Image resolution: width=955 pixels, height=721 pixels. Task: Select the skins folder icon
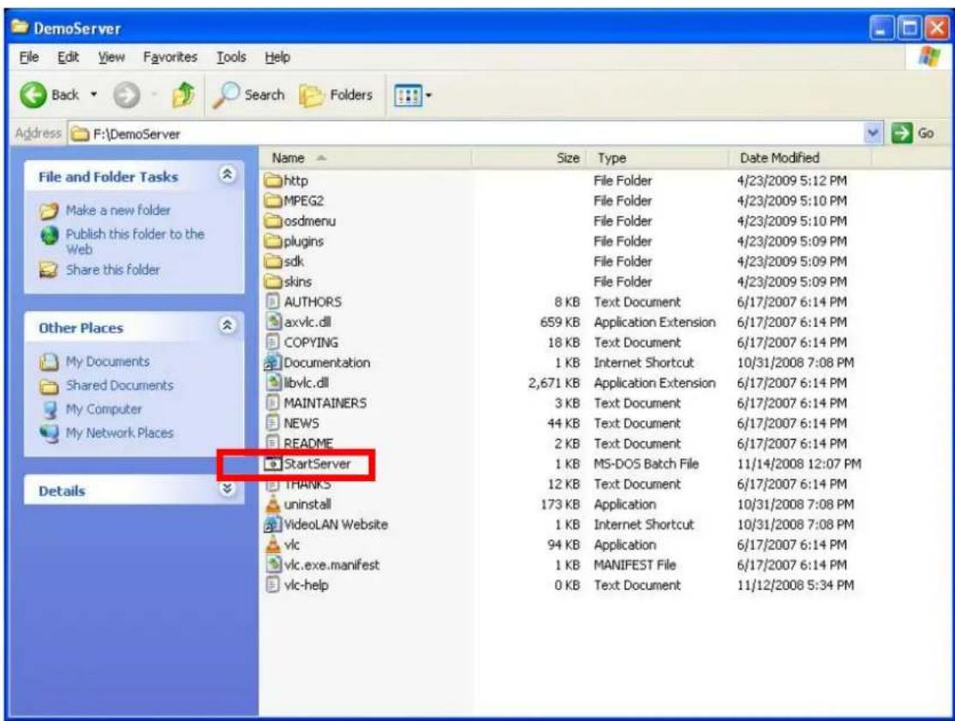click(273, 282)
